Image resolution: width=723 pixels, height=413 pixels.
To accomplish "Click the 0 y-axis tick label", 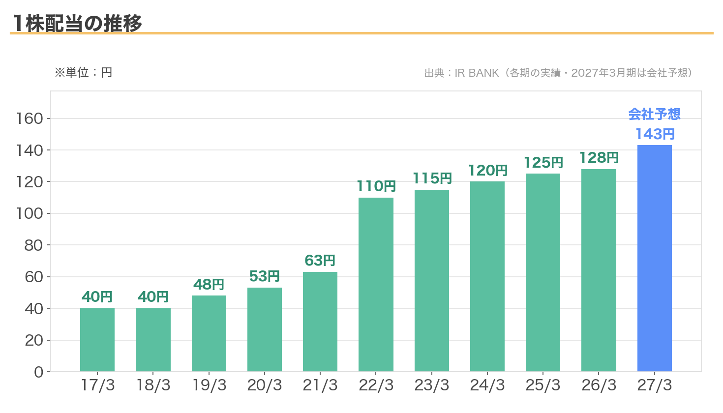I will 39,372.
